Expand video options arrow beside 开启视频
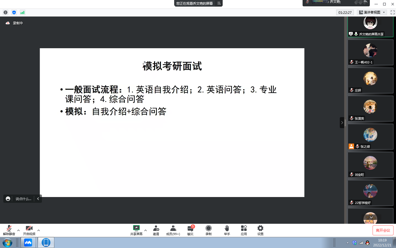Viewport: 396px width, 248px height. tap(39, 230)
